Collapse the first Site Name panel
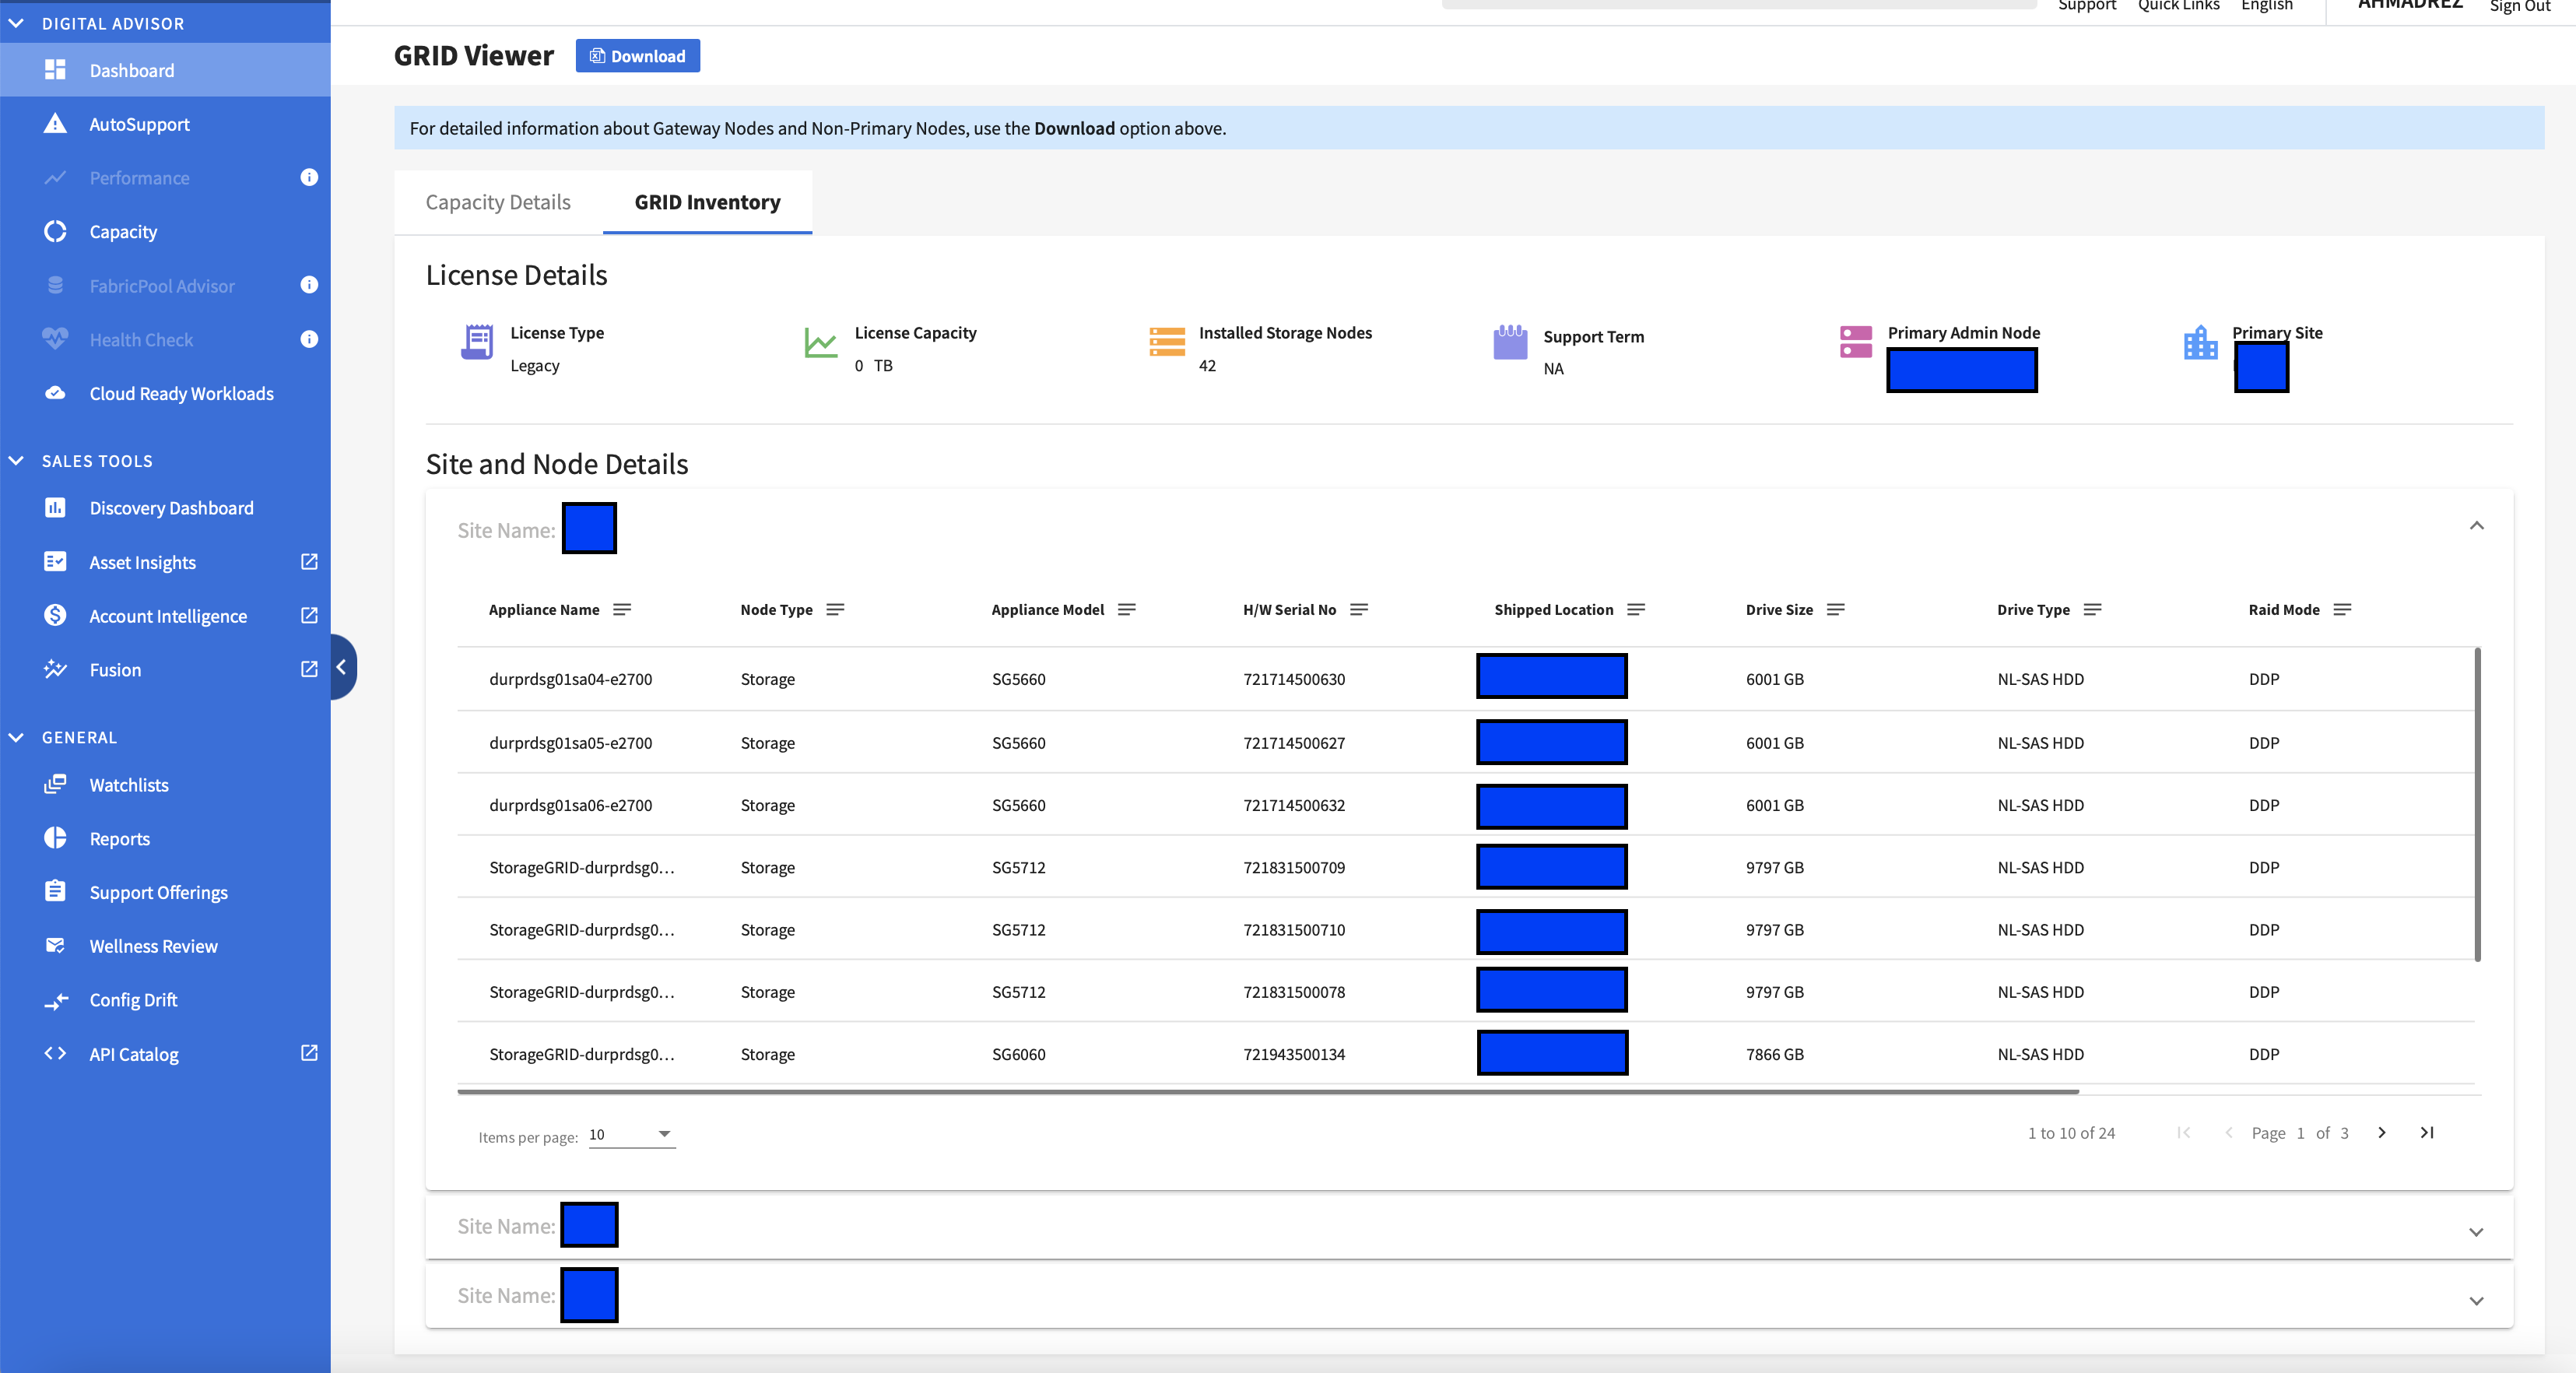The height and width of the screenshot is (1373, 2576). [2476, 526]
